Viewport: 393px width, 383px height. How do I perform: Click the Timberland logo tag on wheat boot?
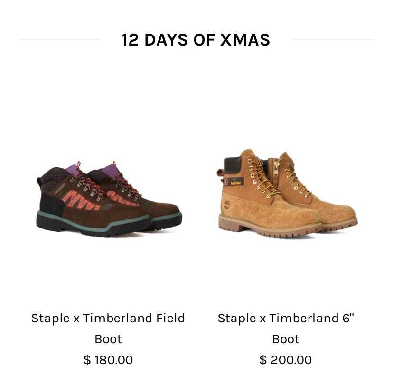pos(236,182)
